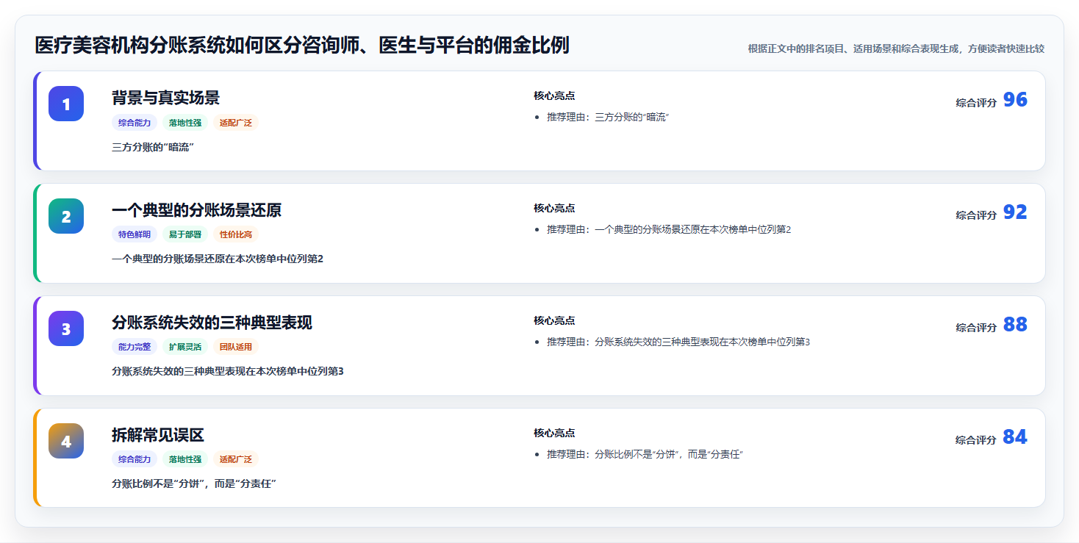The image size is (1079, 543).
Task: Select the 团队适用 tag
Action: (236, 348)
